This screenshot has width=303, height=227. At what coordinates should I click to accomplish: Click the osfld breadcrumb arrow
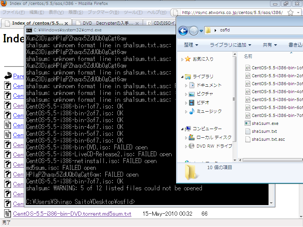coord(216,30)
